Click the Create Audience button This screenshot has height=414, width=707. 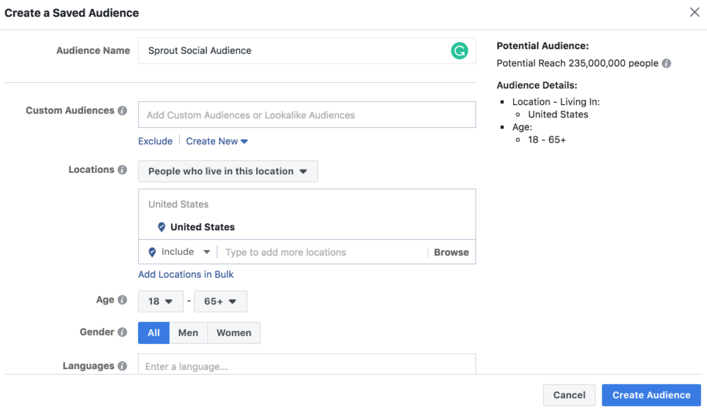(651, 395)
